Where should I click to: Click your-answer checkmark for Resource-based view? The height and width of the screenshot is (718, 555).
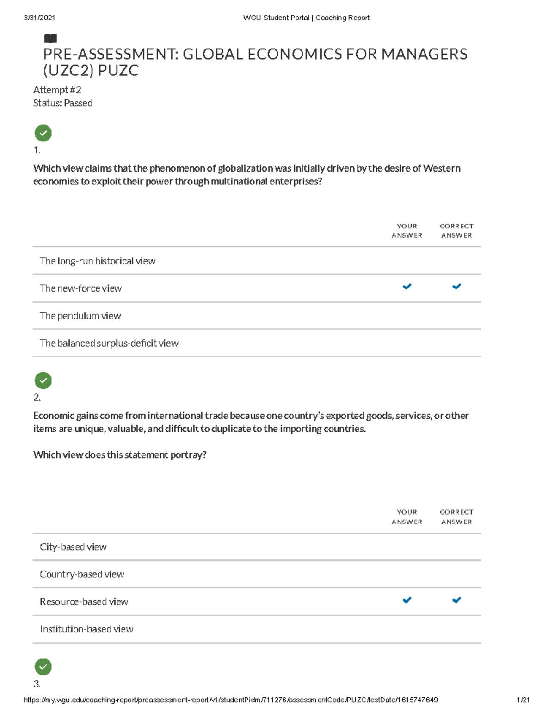[407, 600]
